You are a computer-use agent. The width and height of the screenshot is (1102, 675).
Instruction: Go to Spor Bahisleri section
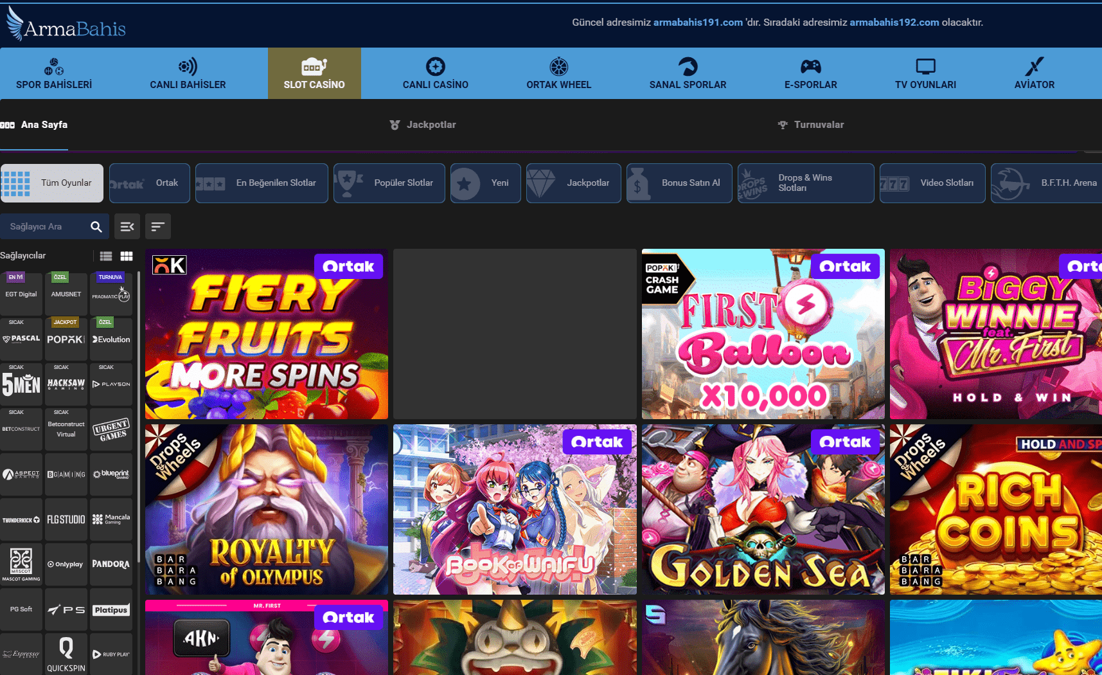click(x=54, y=73)
